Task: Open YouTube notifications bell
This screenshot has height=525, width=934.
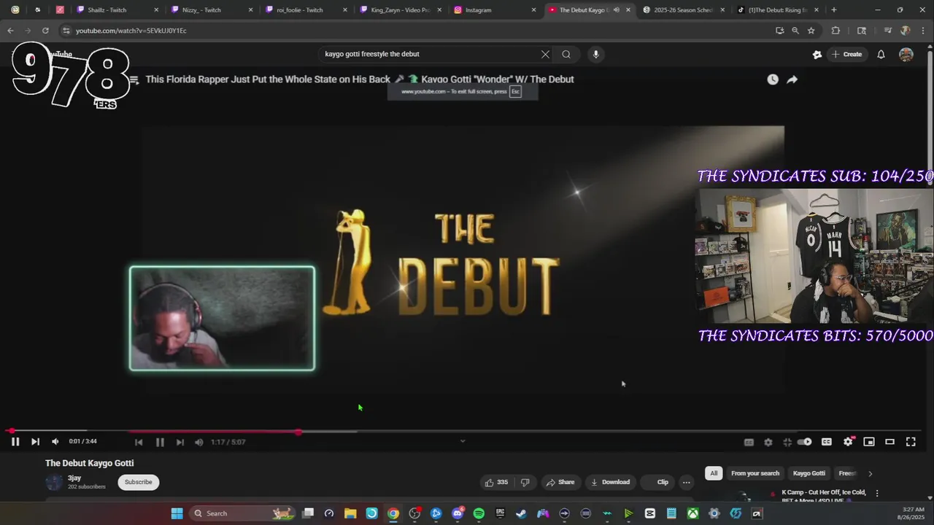Action: click(x=881, y=54)
